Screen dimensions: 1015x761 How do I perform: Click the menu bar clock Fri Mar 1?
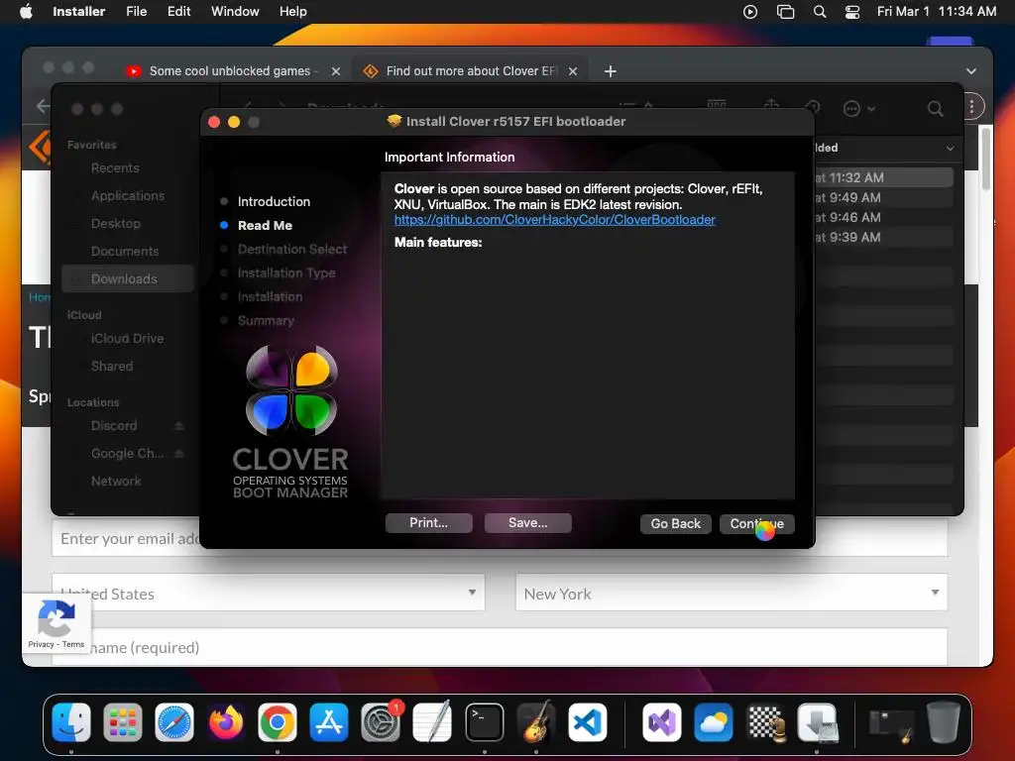coord(936,12)
